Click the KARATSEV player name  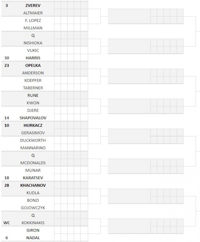(33, 178)
